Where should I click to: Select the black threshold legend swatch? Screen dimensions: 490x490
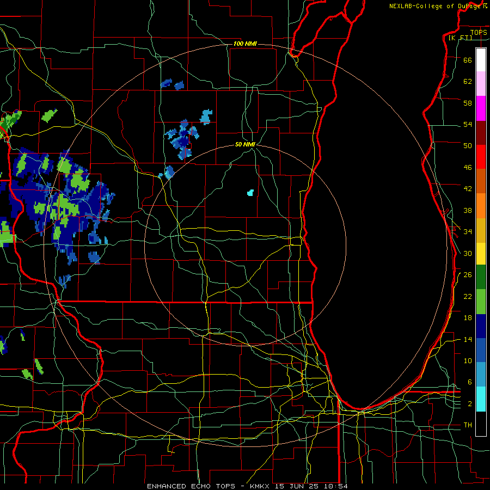481,424
